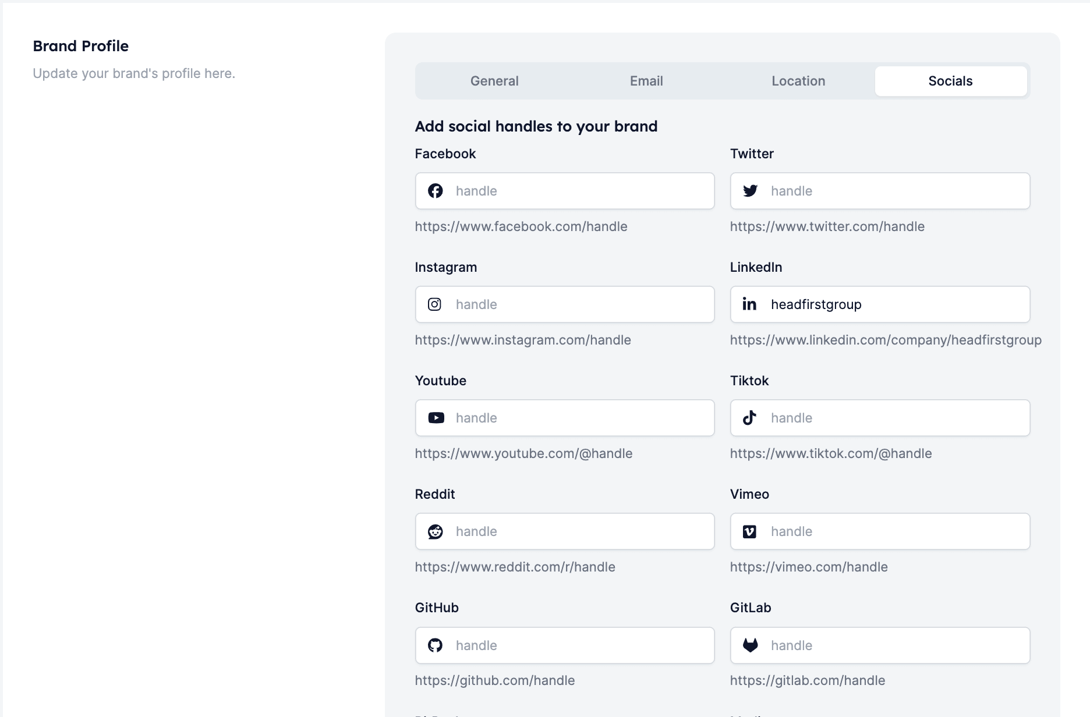Click the LinkedIn company URL preview text
The image size is (1090, 717).
click(886, 340)
